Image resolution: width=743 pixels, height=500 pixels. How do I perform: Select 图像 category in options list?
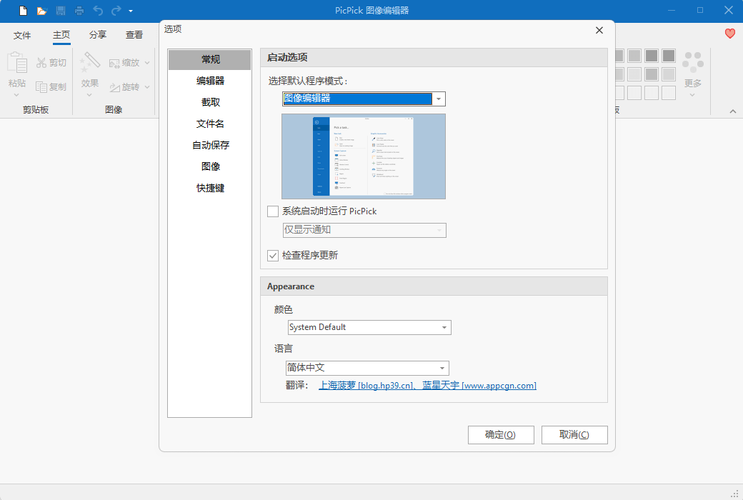210,166
